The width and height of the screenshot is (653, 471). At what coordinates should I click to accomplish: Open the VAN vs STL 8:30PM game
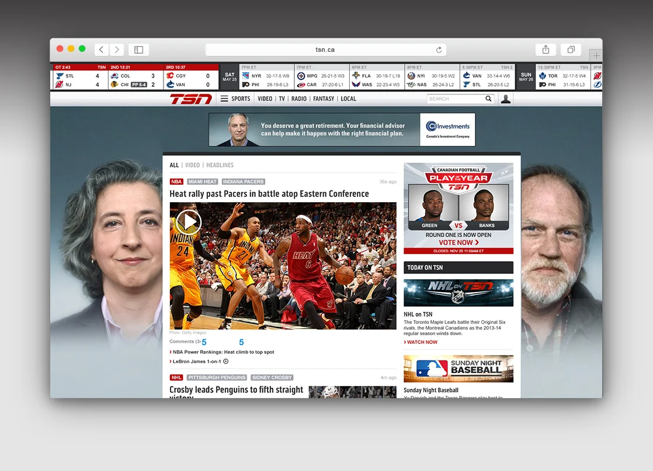488,76
